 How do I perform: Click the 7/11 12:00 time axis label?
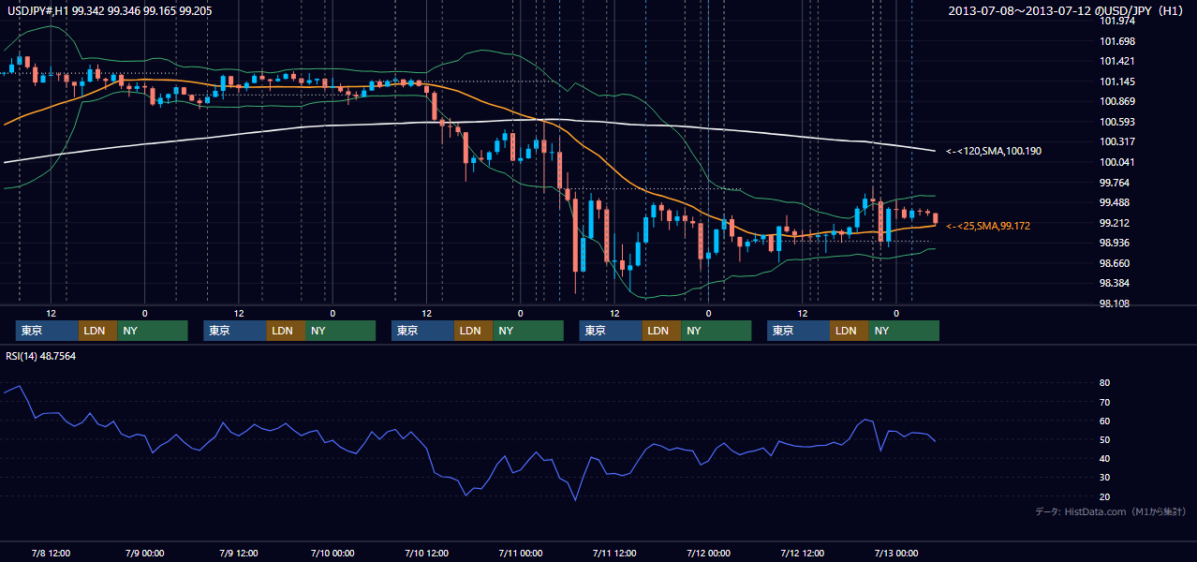coord(614,553)
